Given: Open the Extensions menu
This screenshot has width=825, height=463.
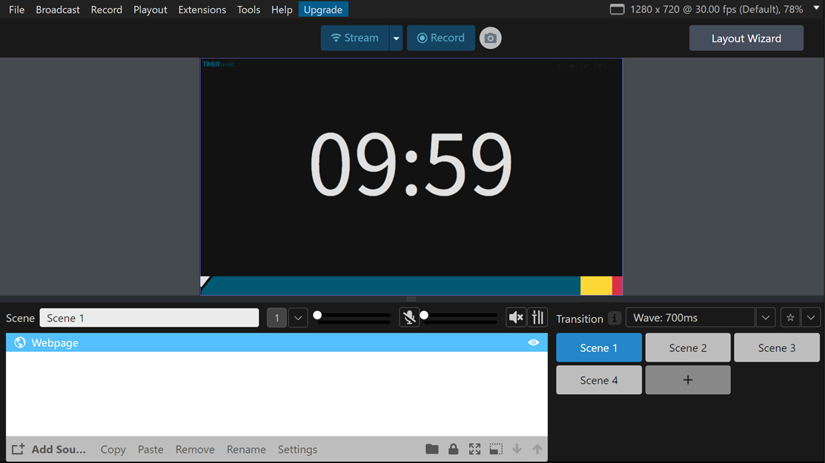Looking at the screenshot, I should tap(202, 10).
